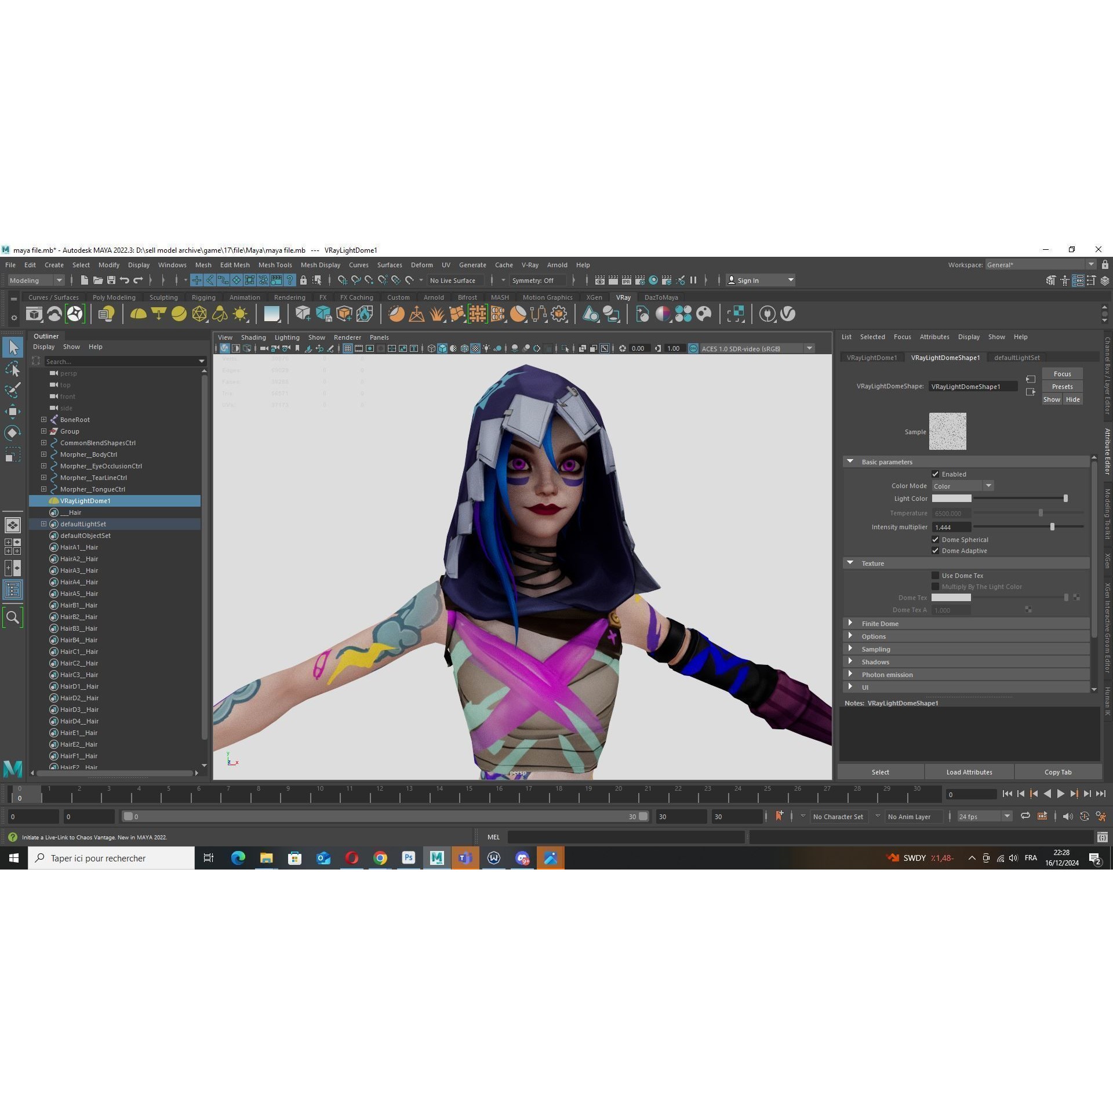Viewport: 1113px width, 1113px height.
Task: Enable the Use Dome Tex checkbox
Action: point(935,576)
